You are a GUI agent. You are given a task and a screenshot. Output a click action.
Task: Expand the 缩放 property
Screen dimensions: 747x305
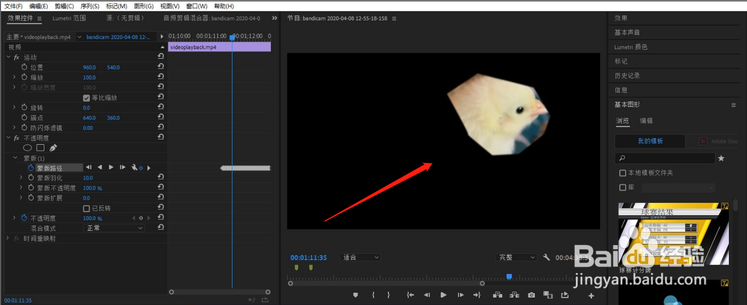pos(14,77)
